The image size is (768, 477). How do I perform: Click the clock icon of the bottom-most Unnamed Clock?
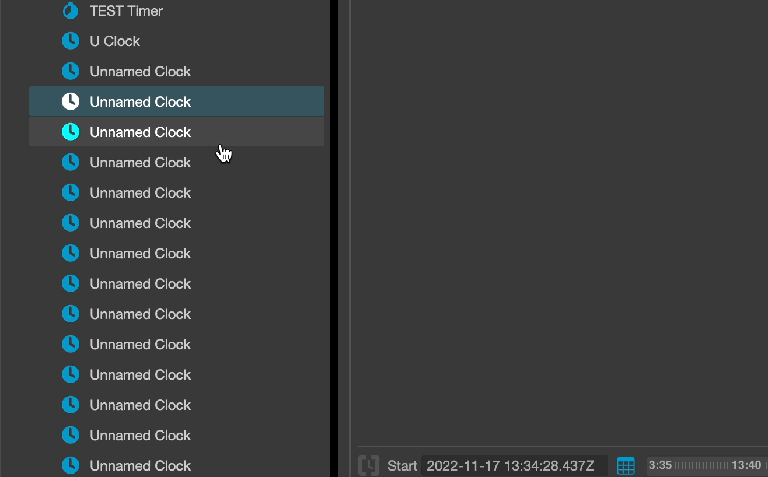(70, 465)
